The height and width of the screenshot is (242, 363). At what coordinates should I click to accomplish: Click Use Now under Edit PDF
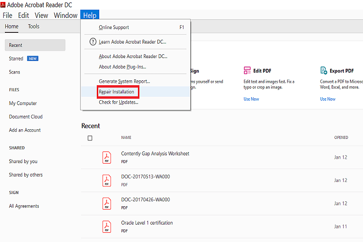pos(251,99)
